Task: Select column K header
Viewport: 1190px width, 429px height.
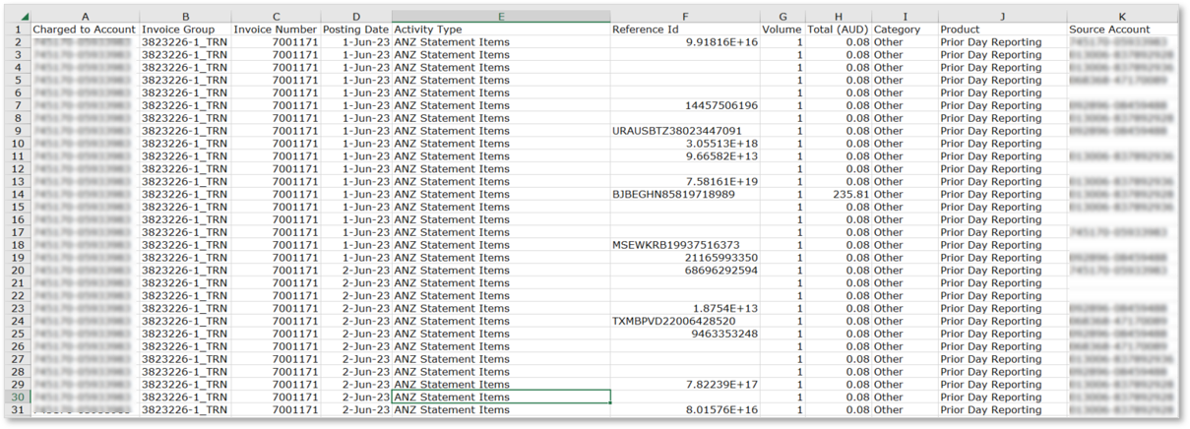Action: pos(1121,17)
